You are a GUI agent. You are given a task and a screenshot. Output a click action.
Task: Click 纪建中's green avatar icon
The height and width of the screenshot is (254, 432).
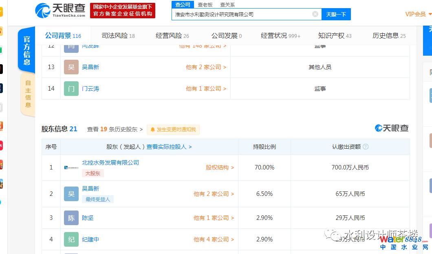(71, 239)
